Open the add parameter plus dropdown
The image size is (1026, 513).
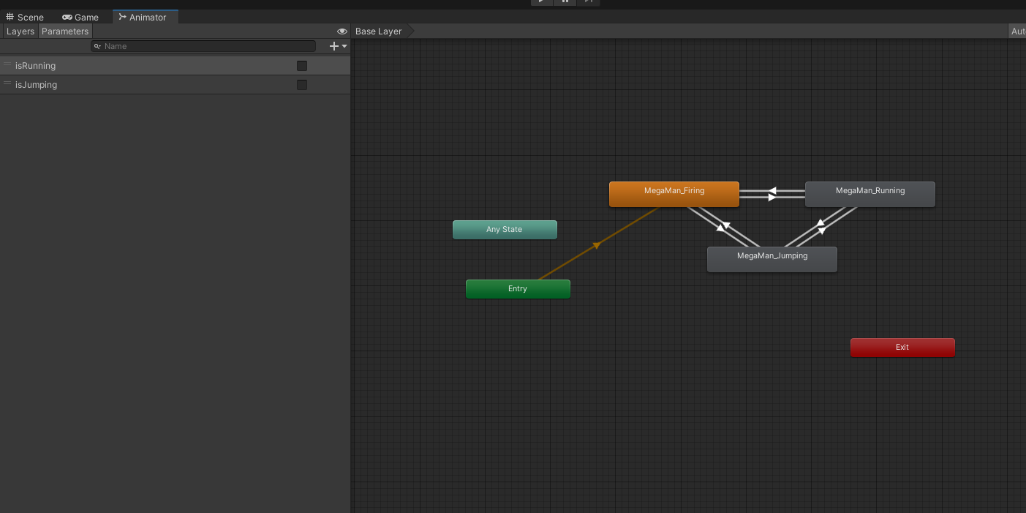coord(339,46)
